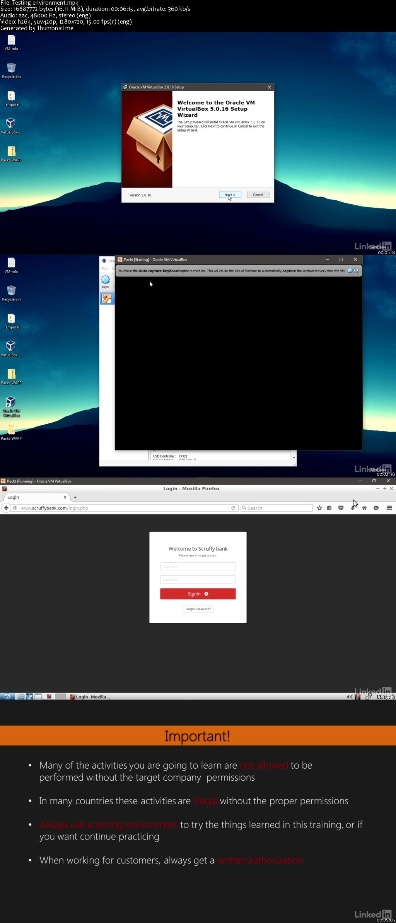Click the don't-show-again icon on the keyboard notification
The width and height of the screenshot is (396, 923).
click(x=356, y=271)
